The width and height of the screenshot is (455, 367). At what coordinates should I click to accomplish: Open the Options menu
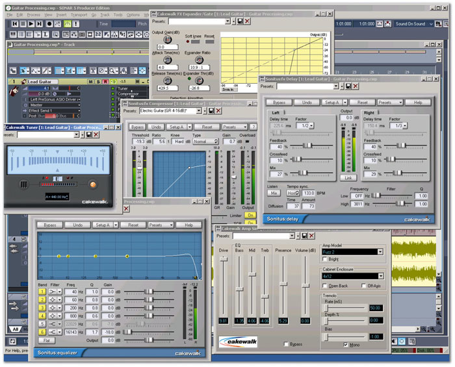click(133, 15)
